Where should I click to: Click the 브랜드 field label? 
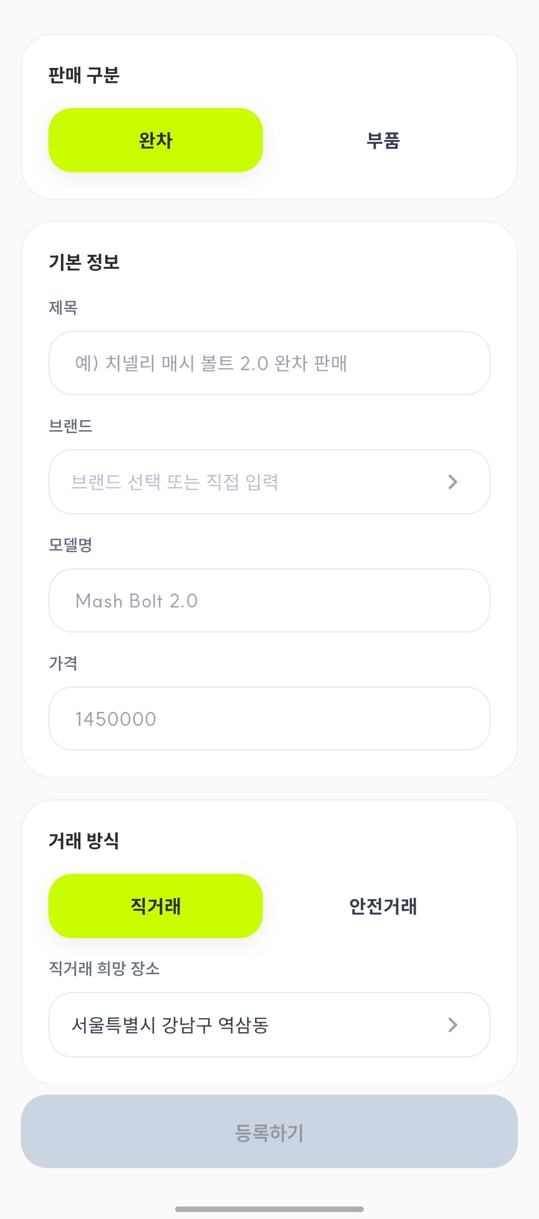pyautogui.click(x=70, y=426)
